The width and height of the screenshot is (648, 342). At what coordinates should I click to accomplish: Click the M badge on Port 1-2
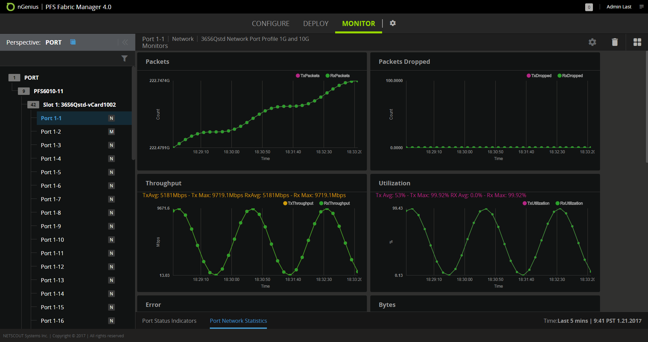pos(111,132)
